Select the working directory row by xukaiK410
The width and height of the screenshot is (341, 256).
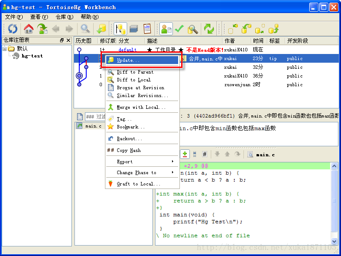tap(206, 50)
